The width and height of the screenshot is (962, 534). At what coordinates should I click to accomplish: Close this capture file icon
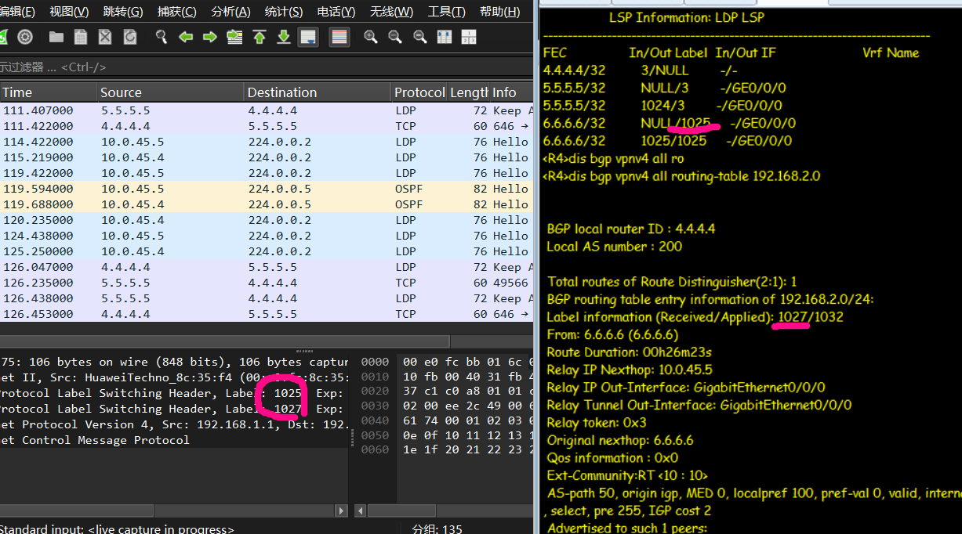105,37
